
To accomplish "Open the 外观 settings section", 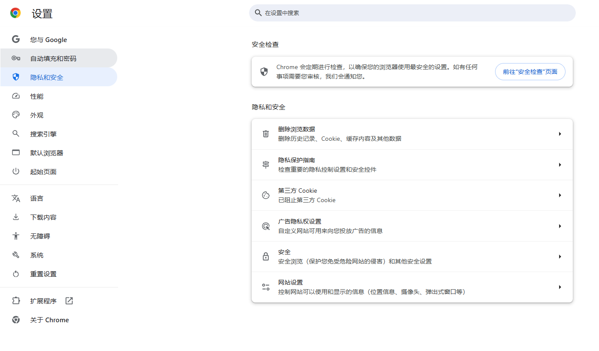I will (x=58, y=115).
